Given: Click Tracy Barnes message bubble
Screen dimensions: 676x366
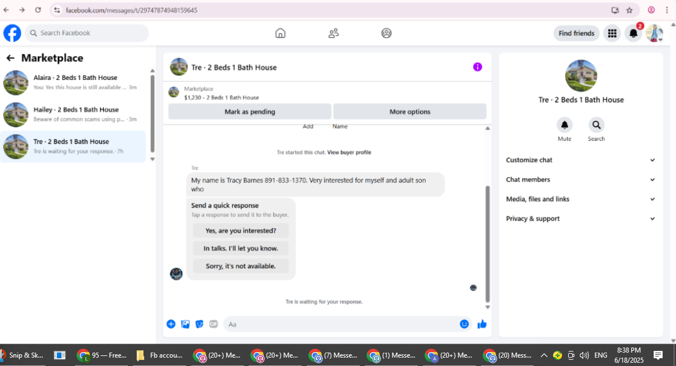Looking at the screenshot, I should pyautogui.click(x=316, y=184).
